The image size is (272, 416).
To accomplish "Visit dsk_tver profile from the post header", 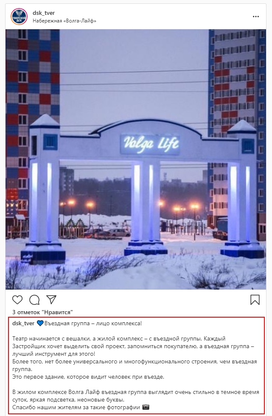I will click(x=44, y=13).
